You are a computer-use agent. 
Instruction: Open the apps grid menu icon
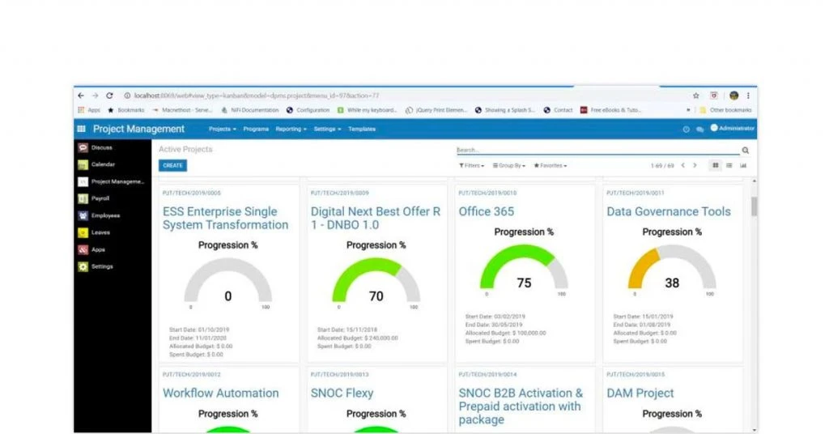point(82,129)
